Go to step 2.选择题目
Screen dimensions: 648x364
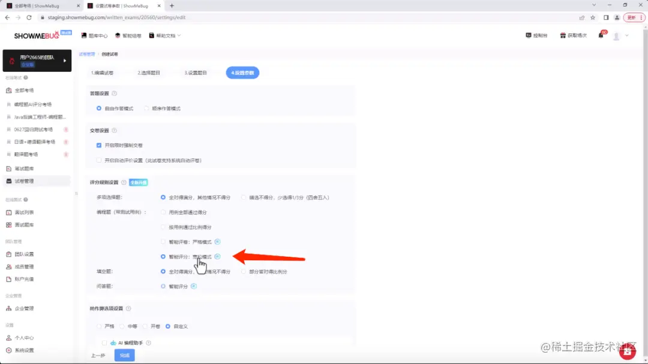pos(149,73)
